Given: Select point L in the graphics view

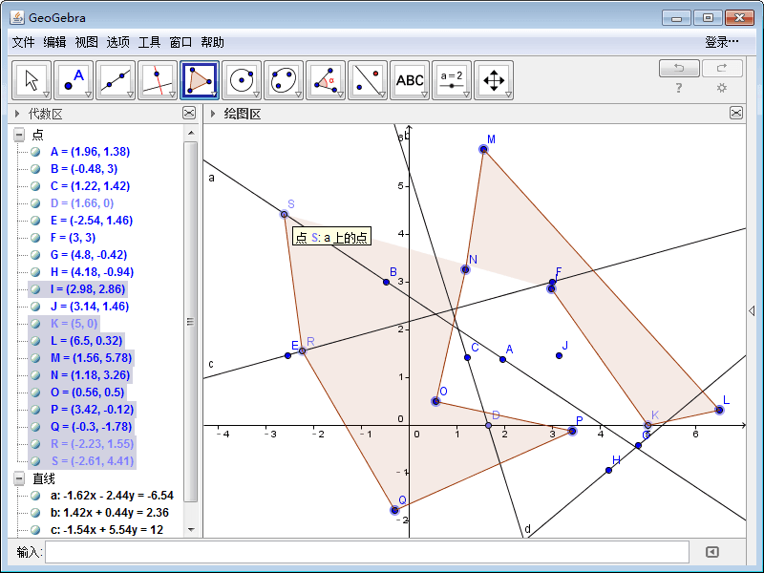Looking at the screenshot, I should pos(720,410).
